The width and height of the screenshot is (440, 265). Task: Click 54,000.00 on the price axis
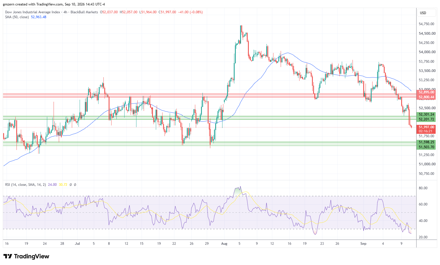tap(427, 52)
